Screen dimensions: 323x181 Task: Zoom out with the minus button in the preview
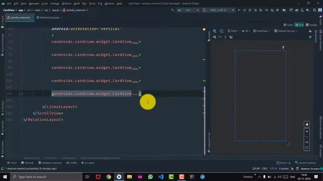pyautogui.click(x=307, y=137)
